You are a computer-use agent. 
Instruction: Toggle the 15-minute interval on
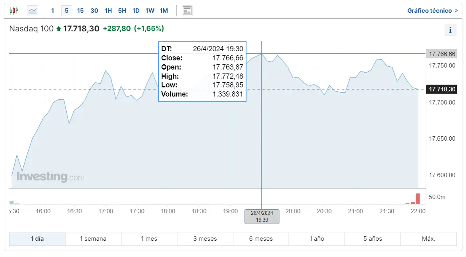(80, 11)
